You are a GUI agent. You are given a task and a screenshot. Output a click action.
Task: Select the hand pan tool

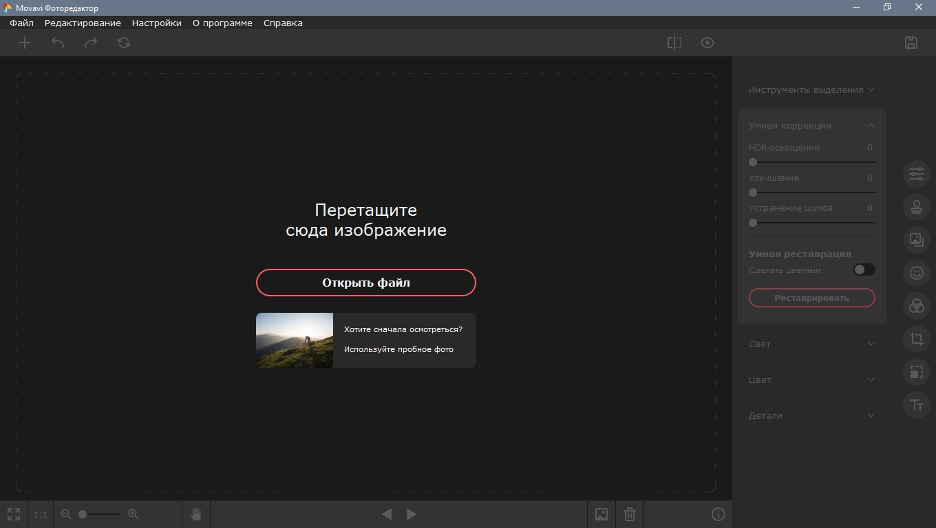click(x=196, y=514)
